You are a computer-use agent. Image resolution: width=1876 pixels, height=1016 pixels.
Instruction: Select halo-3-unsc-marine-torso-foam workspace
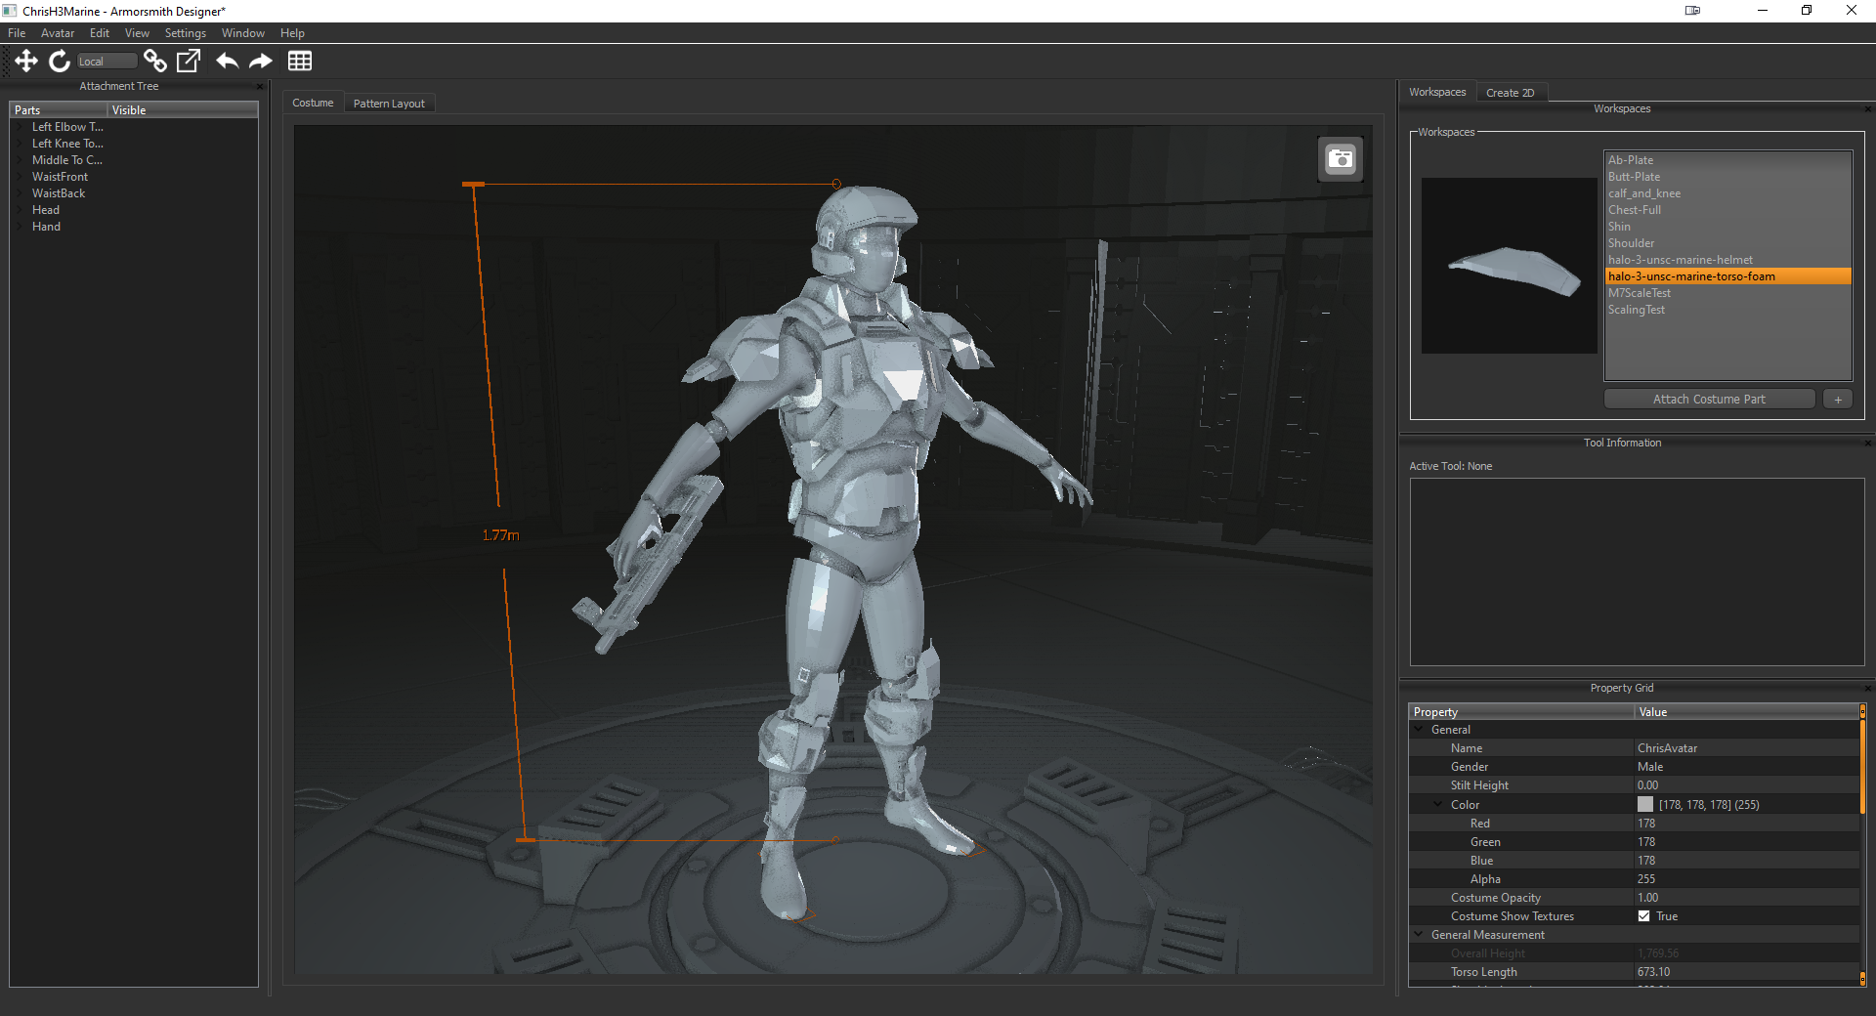click(x=1728, y=276)
